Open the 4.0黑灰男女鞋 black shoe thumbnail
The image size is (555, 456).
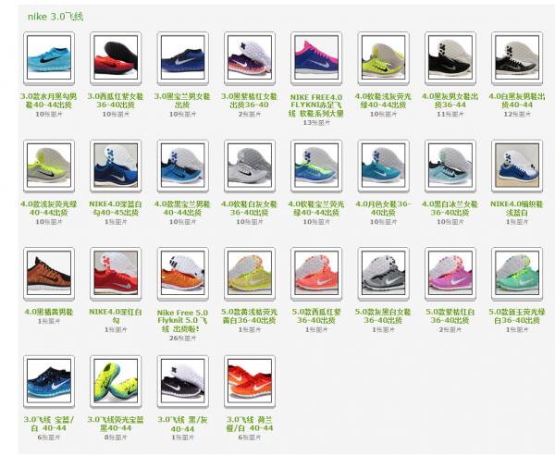point(450,57)
